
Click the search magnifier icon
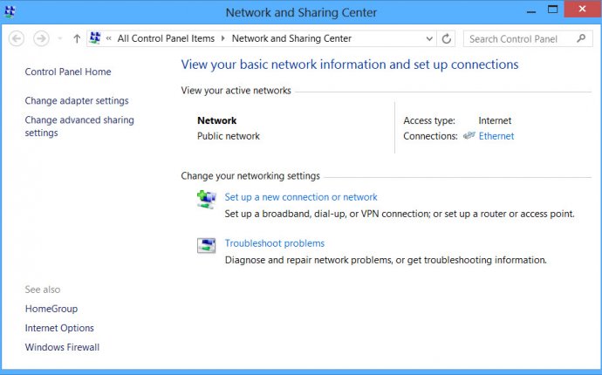[x=581, y=38]
